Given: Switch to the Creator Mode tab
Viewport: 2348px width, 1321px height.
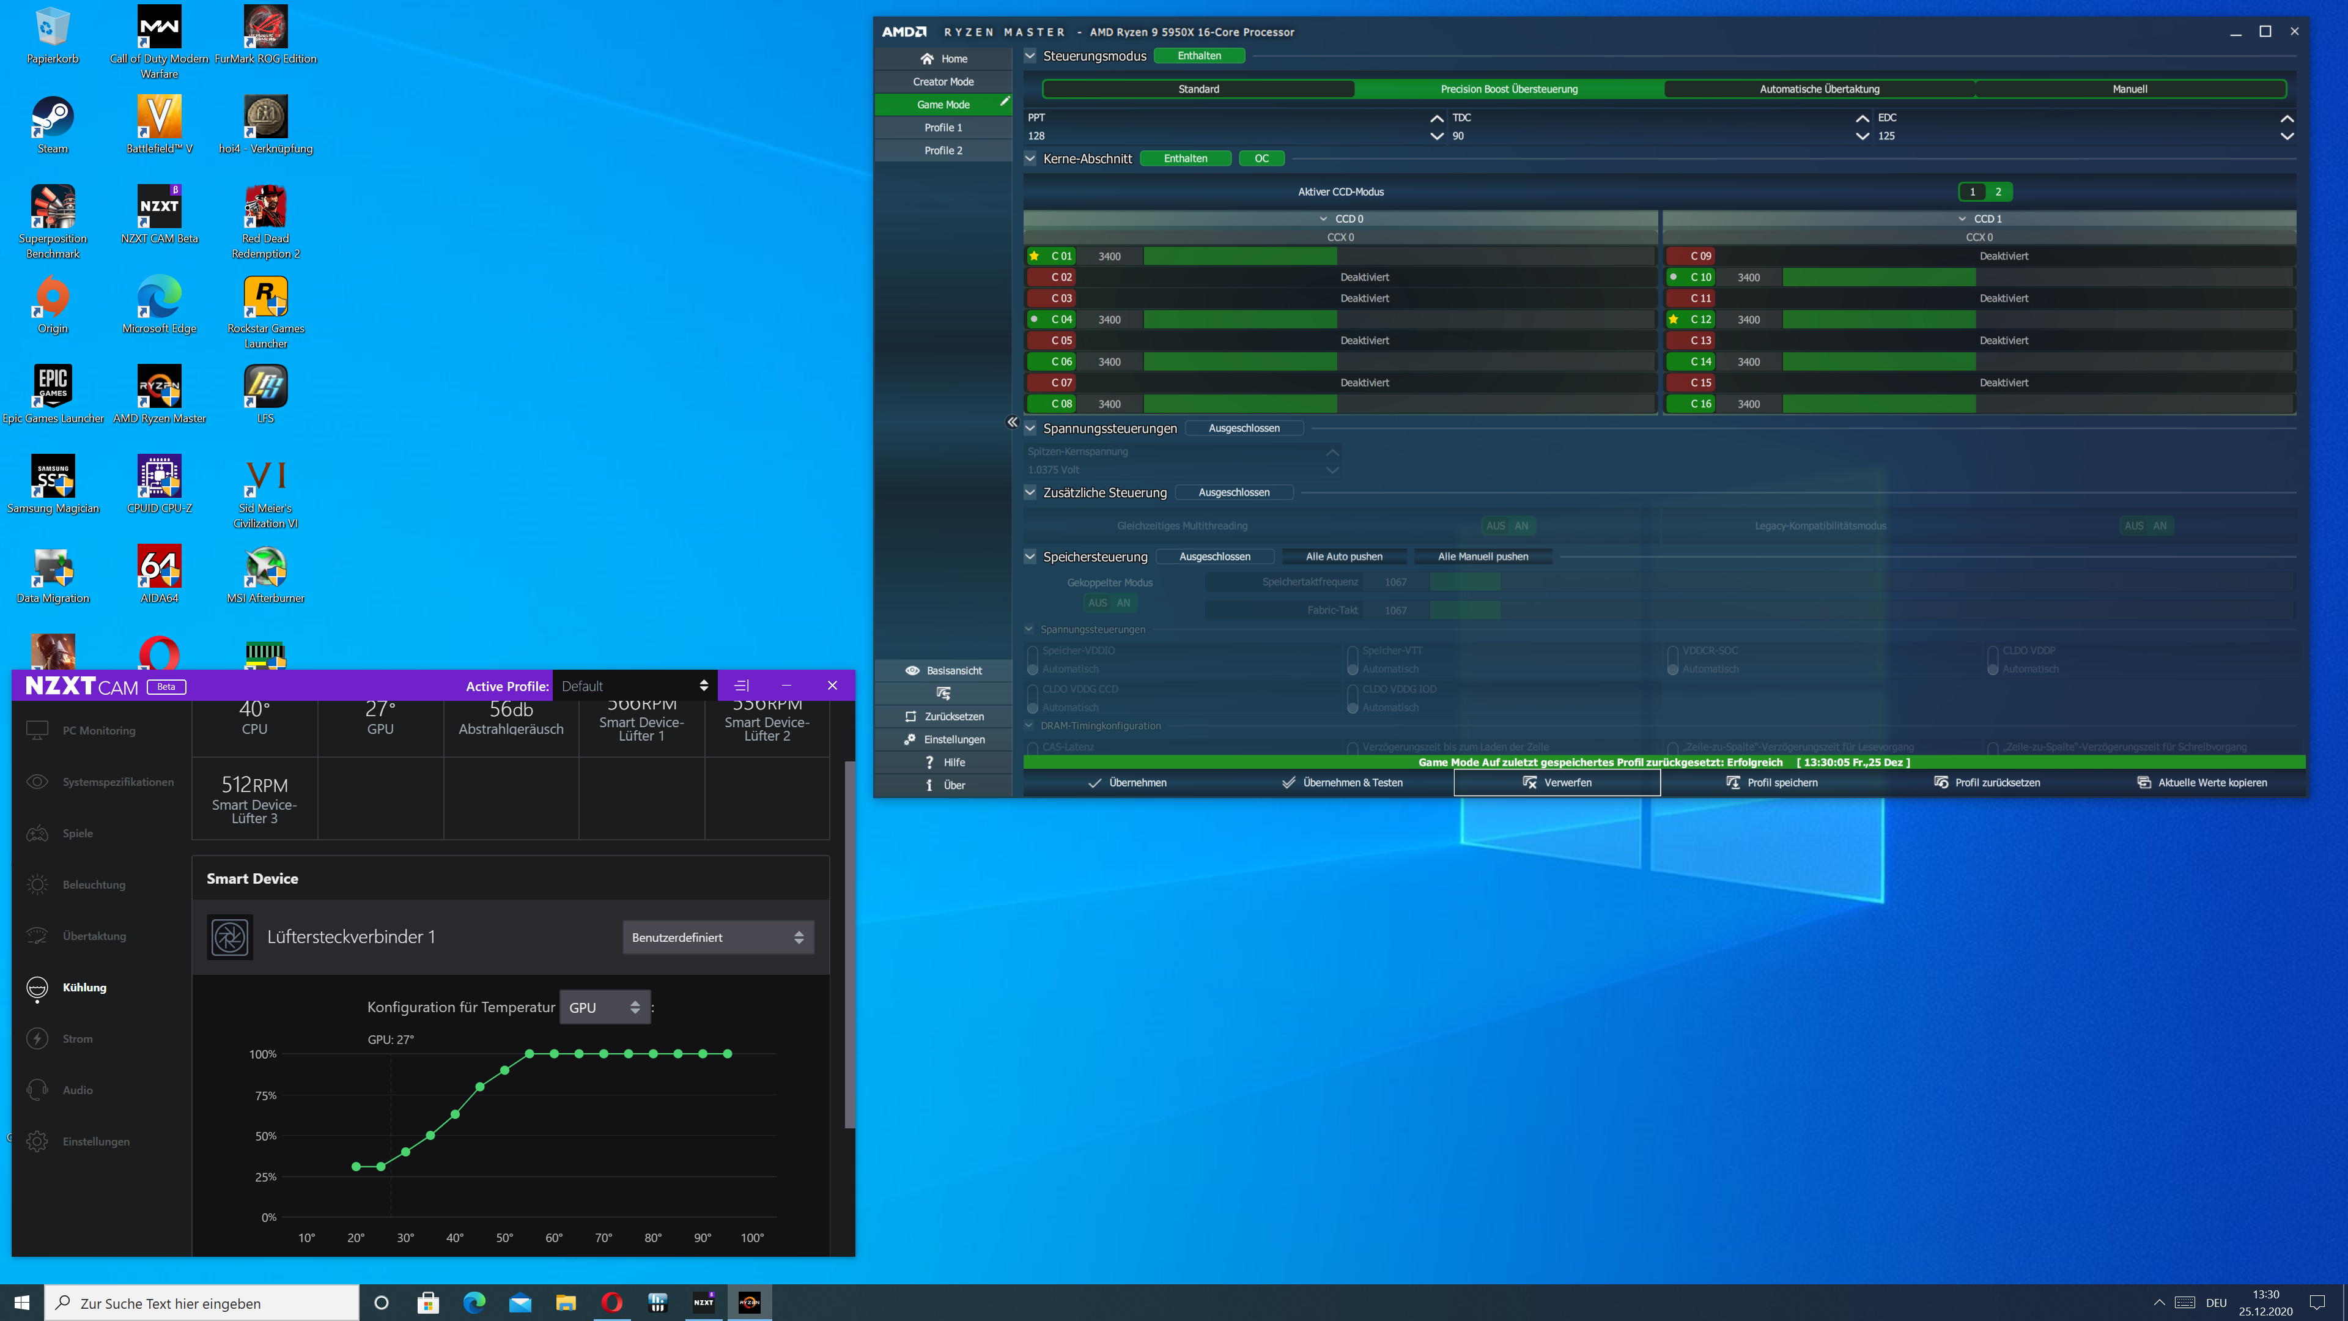Looking at the screenshot, I should [x=942, y=82].
